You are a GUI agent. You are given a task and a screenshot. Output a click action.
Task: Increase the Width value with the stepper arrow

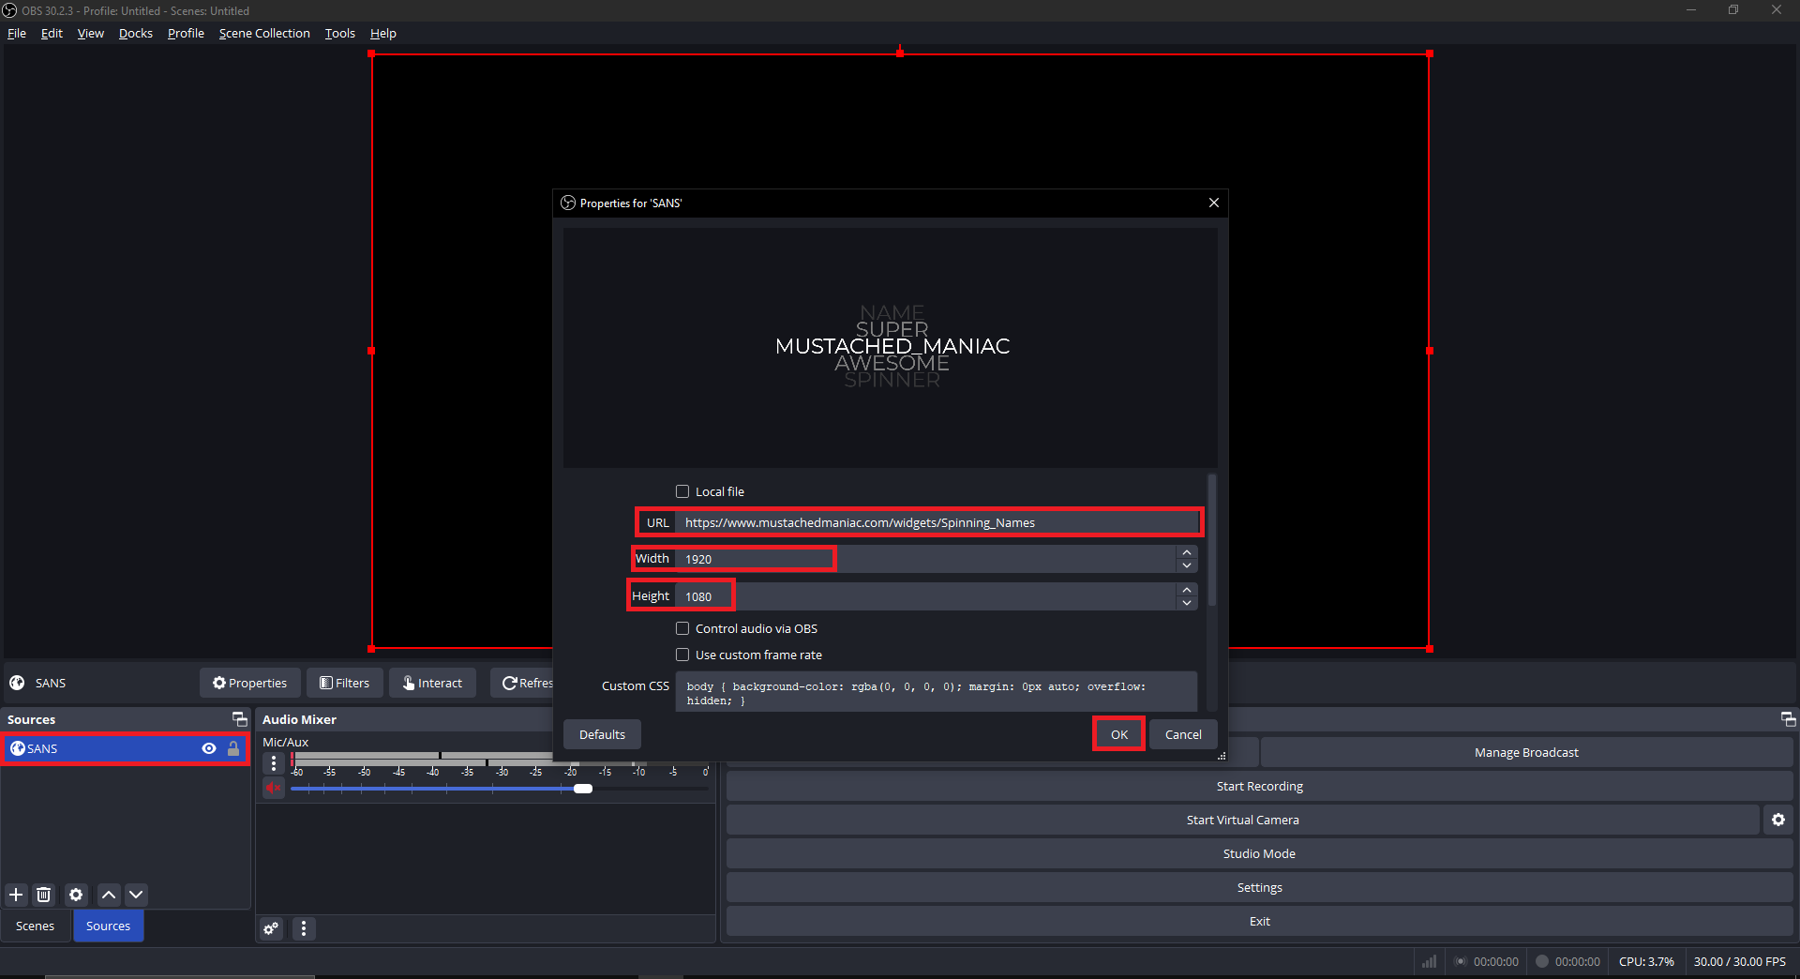(1185, 552)
